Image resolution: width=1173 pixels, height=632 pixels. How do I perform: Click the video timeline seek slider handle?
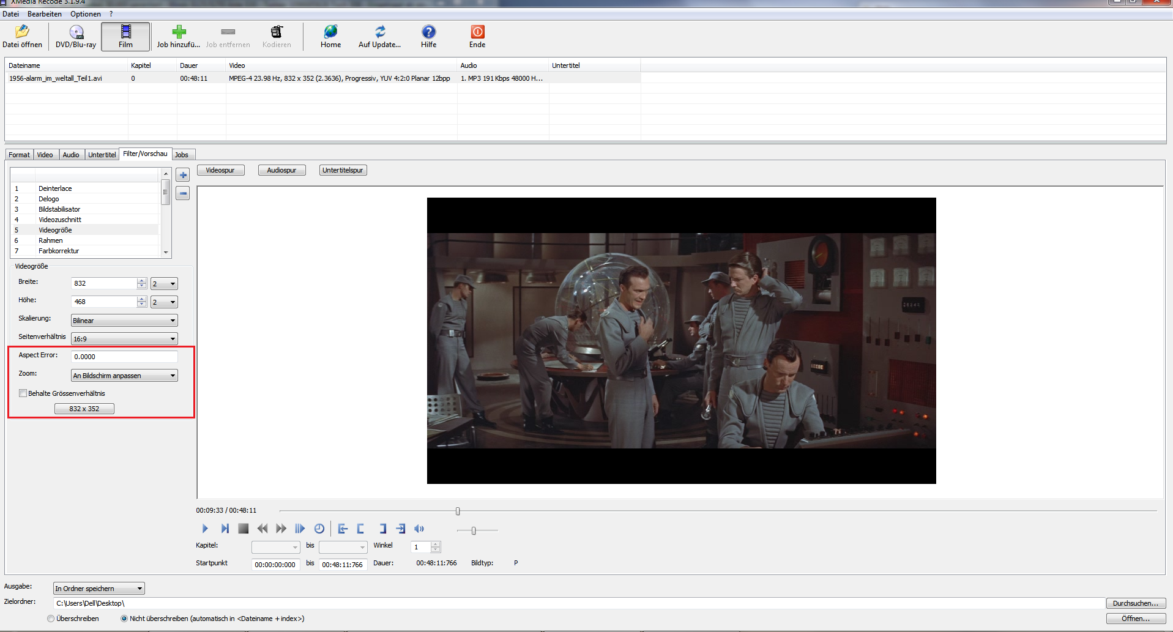point(458,511)
